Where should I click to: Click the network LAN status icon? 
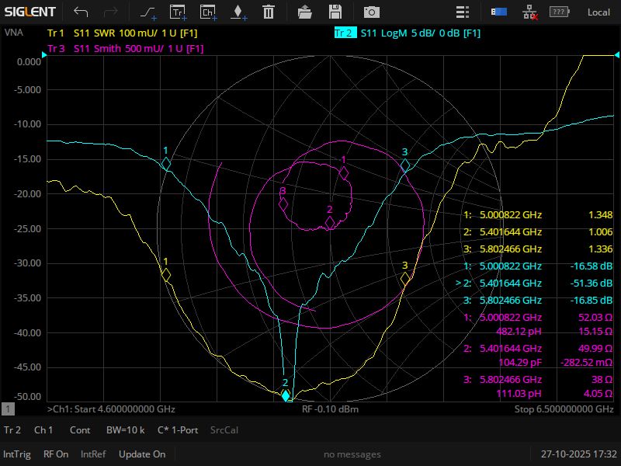[529, 12]
